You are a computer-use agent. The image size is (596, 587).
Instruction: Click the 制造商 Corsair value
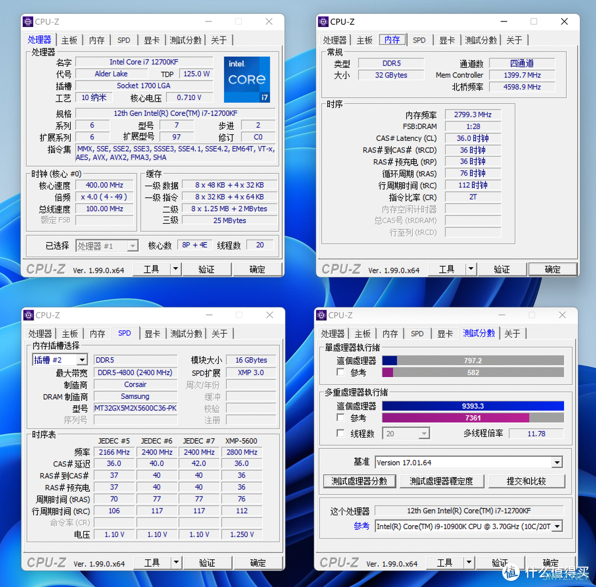pyautogui.click(x=135, y=384)
